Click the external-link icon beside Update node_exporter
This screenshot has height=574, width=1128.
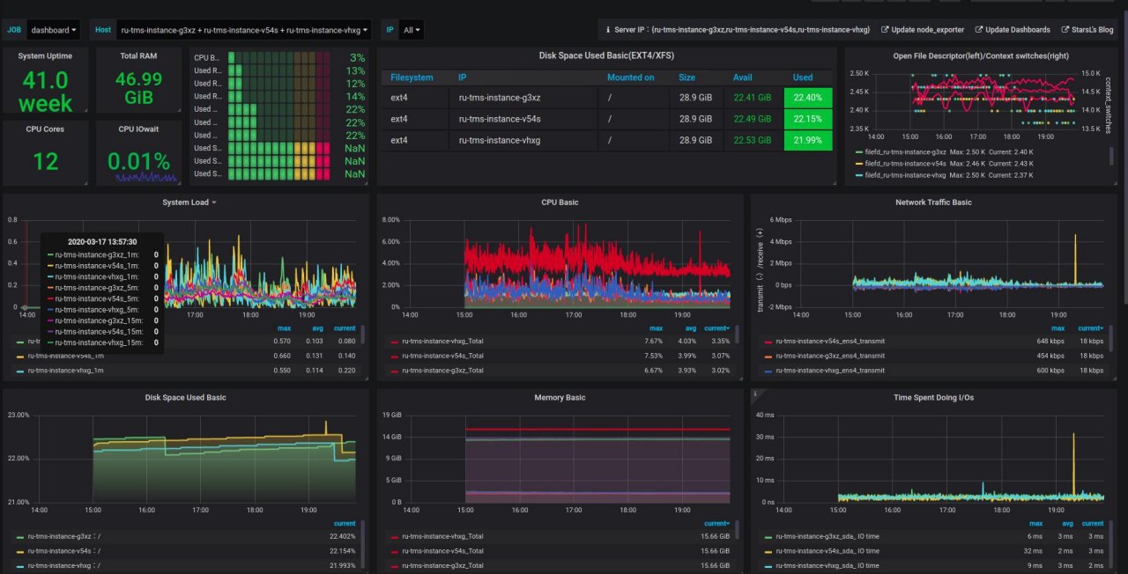(x=886, y=30)
